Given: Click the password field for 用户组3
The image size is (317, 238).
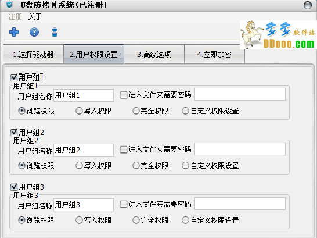Looking at the screenshot, I should click(240, 204).
